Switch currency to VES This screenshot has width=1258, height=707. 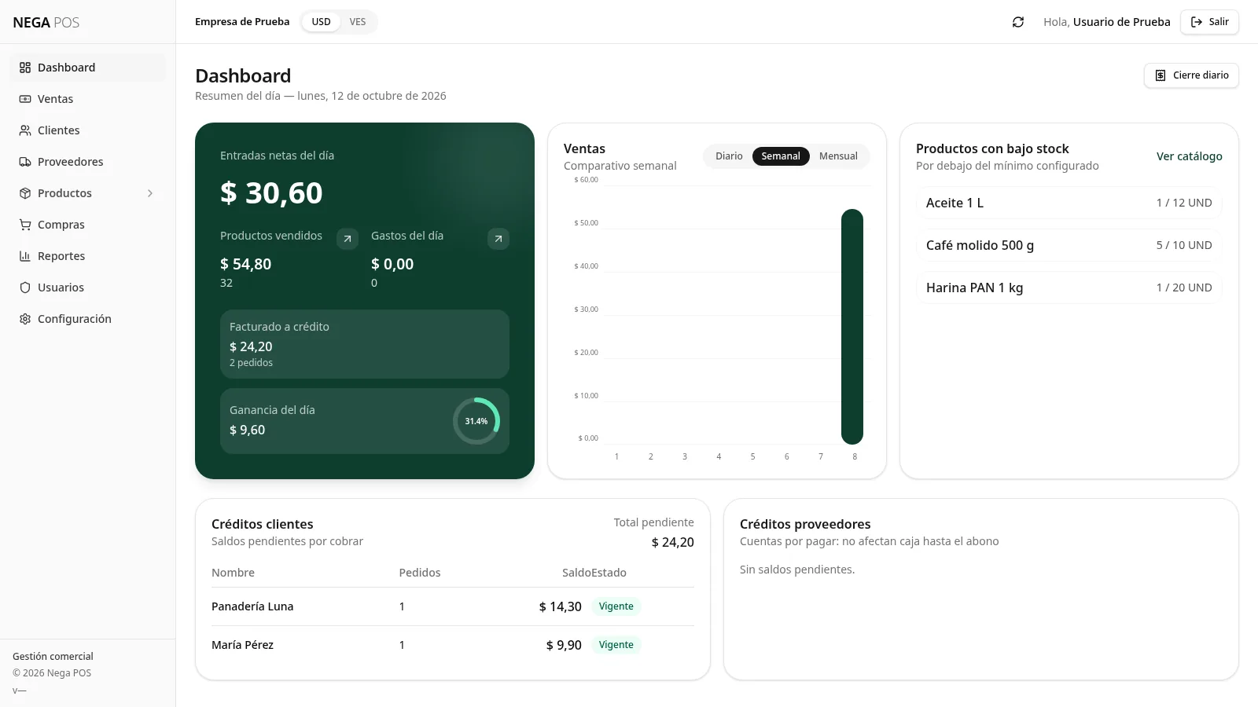coord(358,22)
